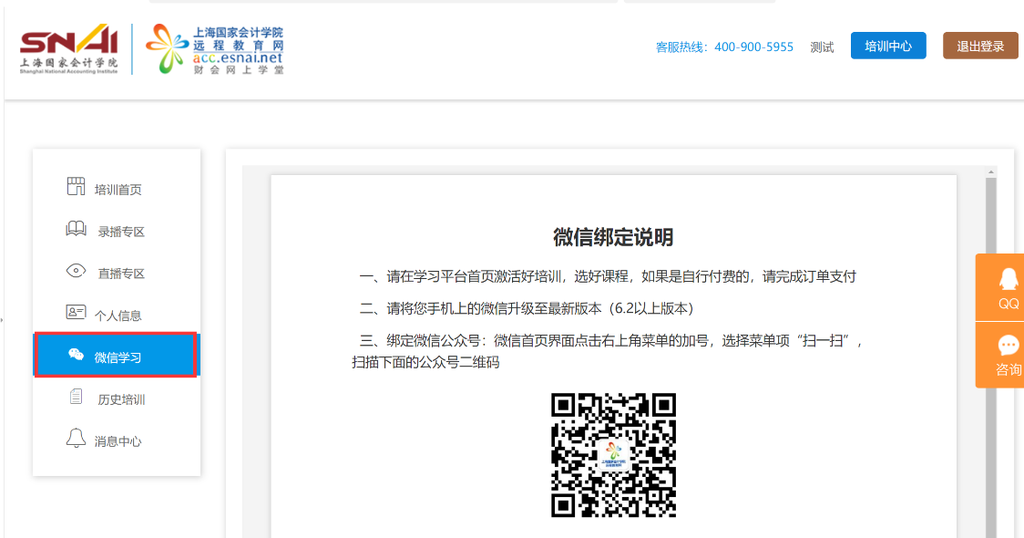Select 直播专区 in the sidebar
The width and height of the screenshot is (1024, 538).
(x=121, y=274)
